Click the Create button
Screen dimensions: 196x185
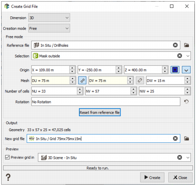(152, 177)
